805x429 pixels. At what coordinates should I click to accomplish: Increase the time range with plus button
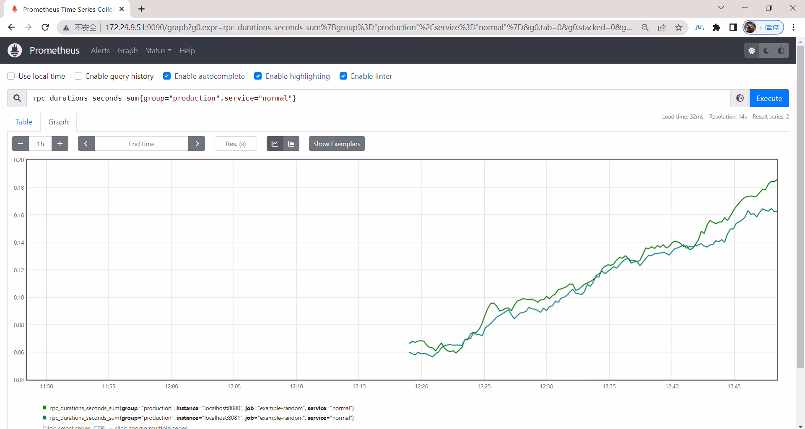click(x=60, y=144)
